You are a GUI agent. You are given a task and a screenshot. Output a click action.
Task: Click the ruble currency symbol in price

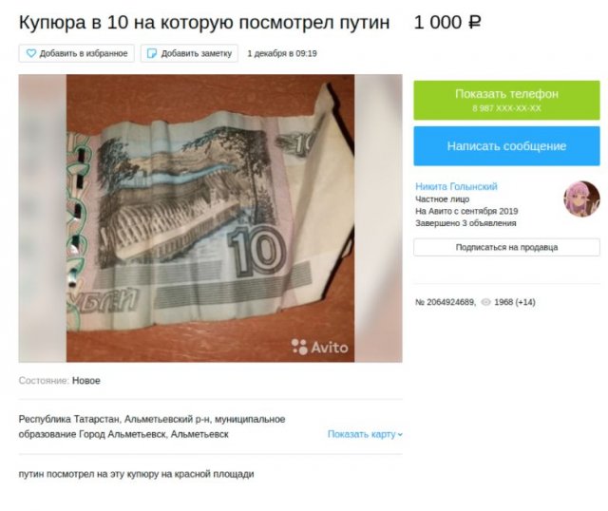click(475, 22)
